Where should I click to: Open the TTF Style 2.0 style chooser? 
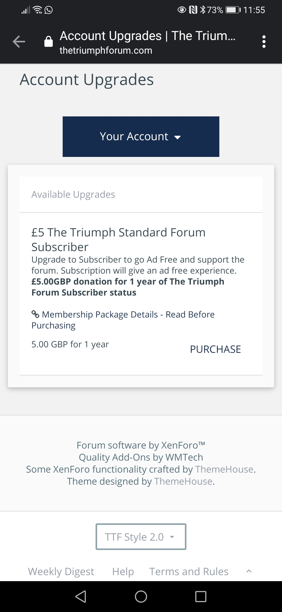pos(141,537)
